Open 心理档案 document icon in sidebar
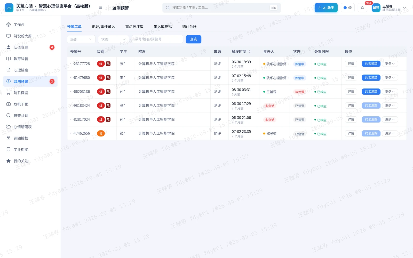 click(x=9, y=70)
